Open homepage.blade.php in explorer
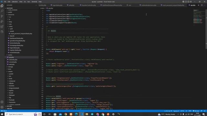207x116 pixels. (16, 45)
